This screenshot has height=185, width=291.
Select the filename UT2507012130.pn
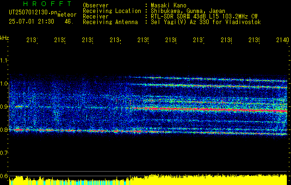33,12
